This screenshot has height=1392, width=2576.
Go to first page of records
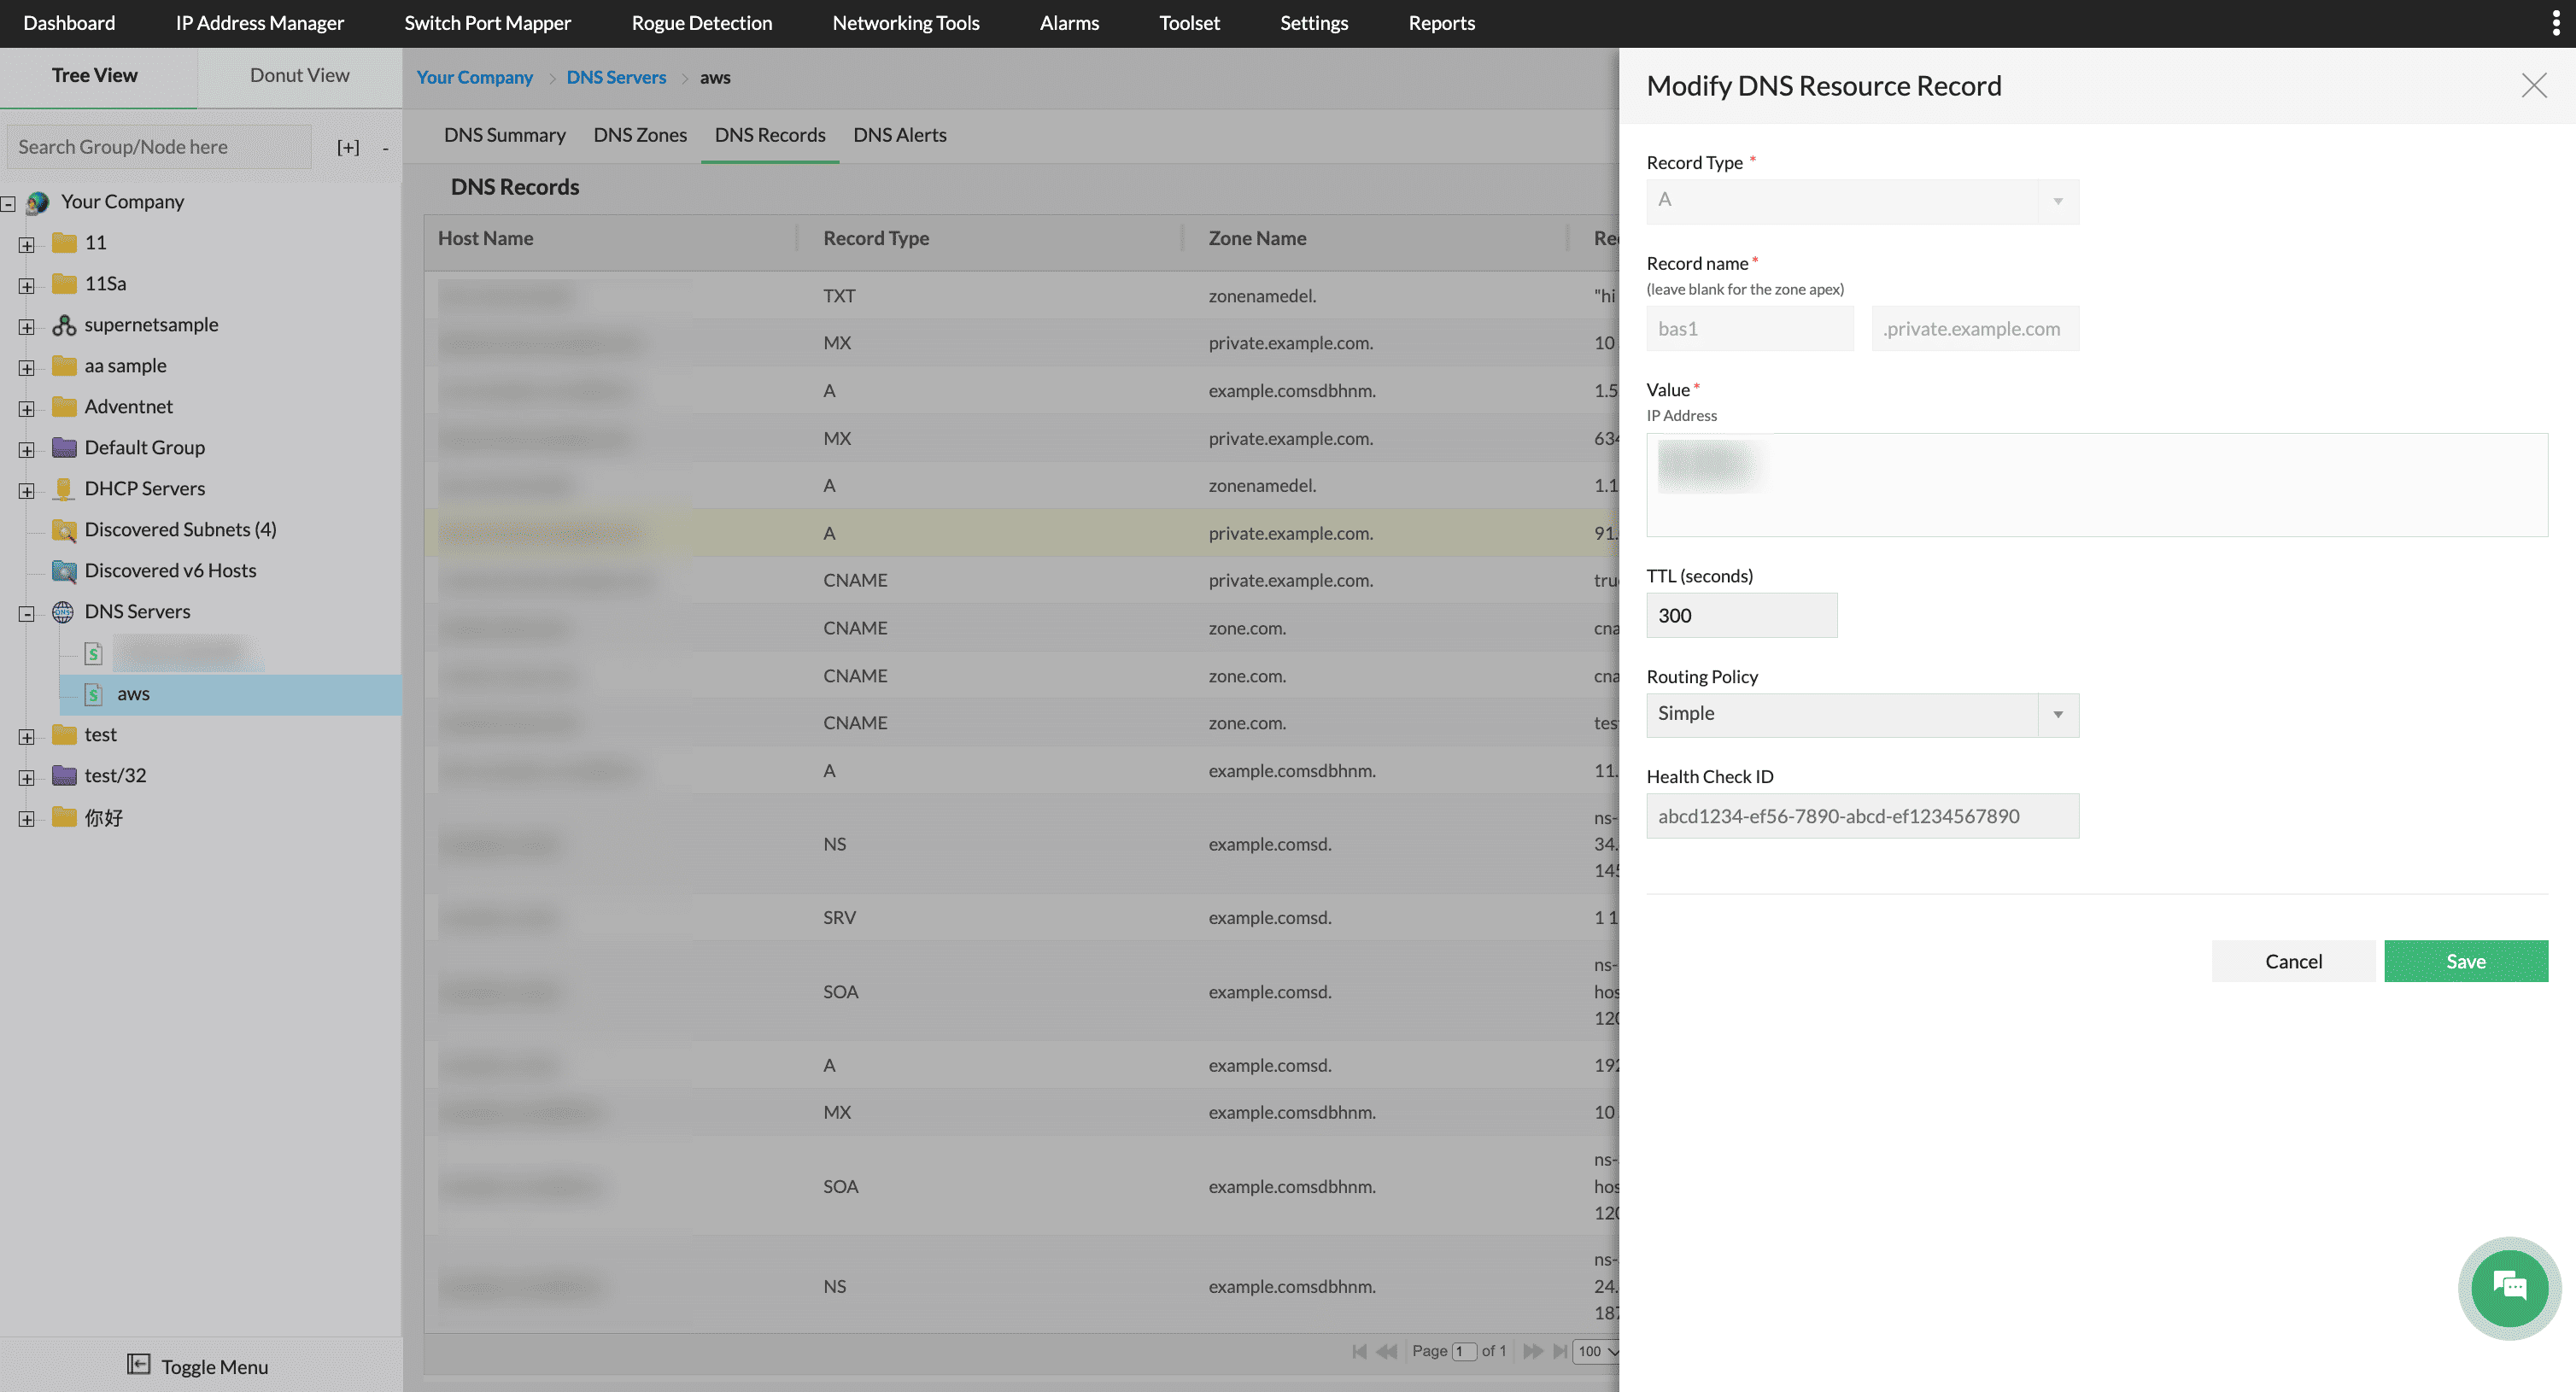tap(1360, 1351)
